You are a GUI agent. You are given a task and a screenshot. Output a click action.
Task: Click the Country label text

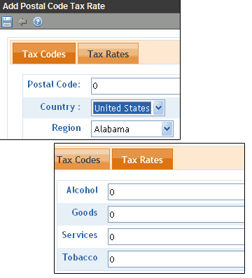(60, 107)
